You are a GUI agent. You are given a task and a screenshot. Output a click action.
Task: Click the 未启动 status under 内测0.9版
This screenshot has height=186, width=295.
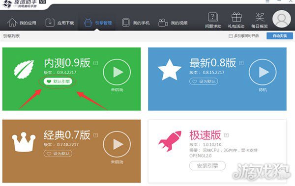(x=117, y=90)
